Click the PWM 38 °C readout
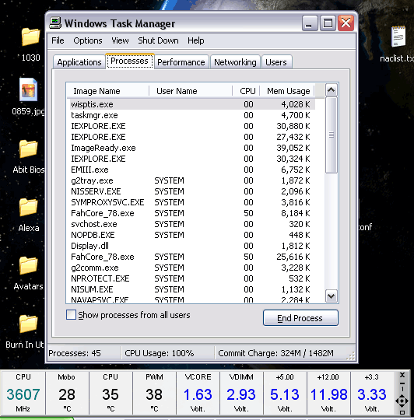Image resolution: width=414 pixels, height=420 pixels. 154,393
